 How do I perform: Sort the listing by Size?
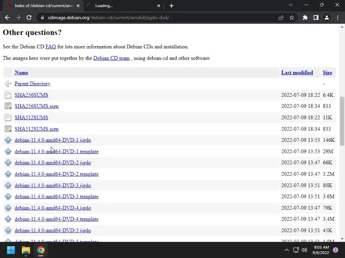click(x=327, y=73)
